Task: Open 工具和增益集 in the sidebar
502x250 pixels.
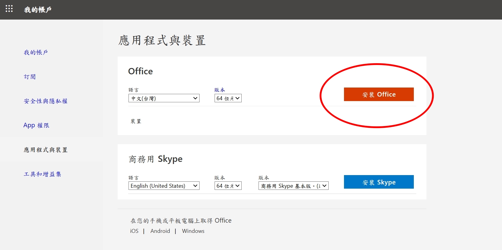Action: (42, 174)
